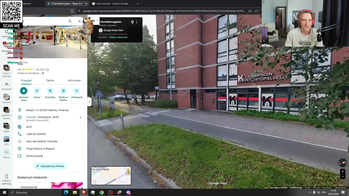Click the browser bookmark icon
The image size is (349, 196).
pyautogui.click(x=72, y=11)
